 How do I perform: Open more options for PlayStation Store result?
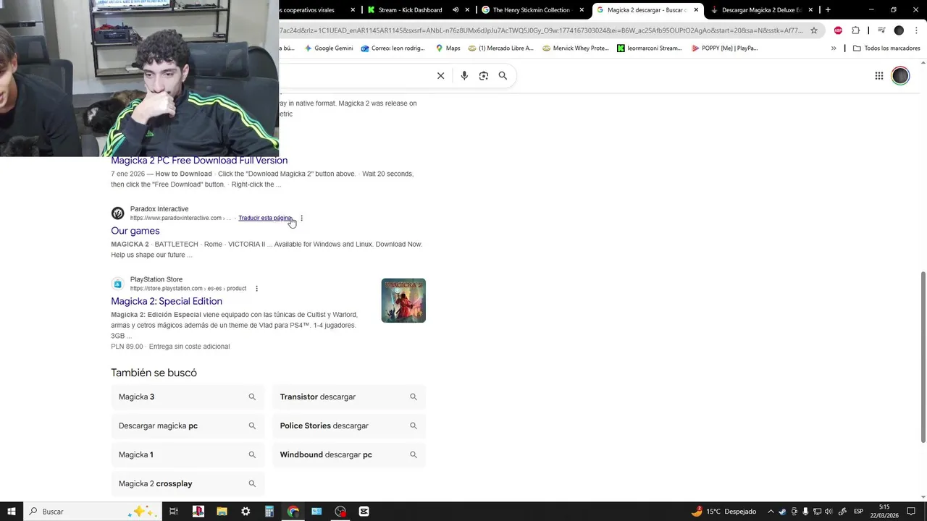point(256,288)
